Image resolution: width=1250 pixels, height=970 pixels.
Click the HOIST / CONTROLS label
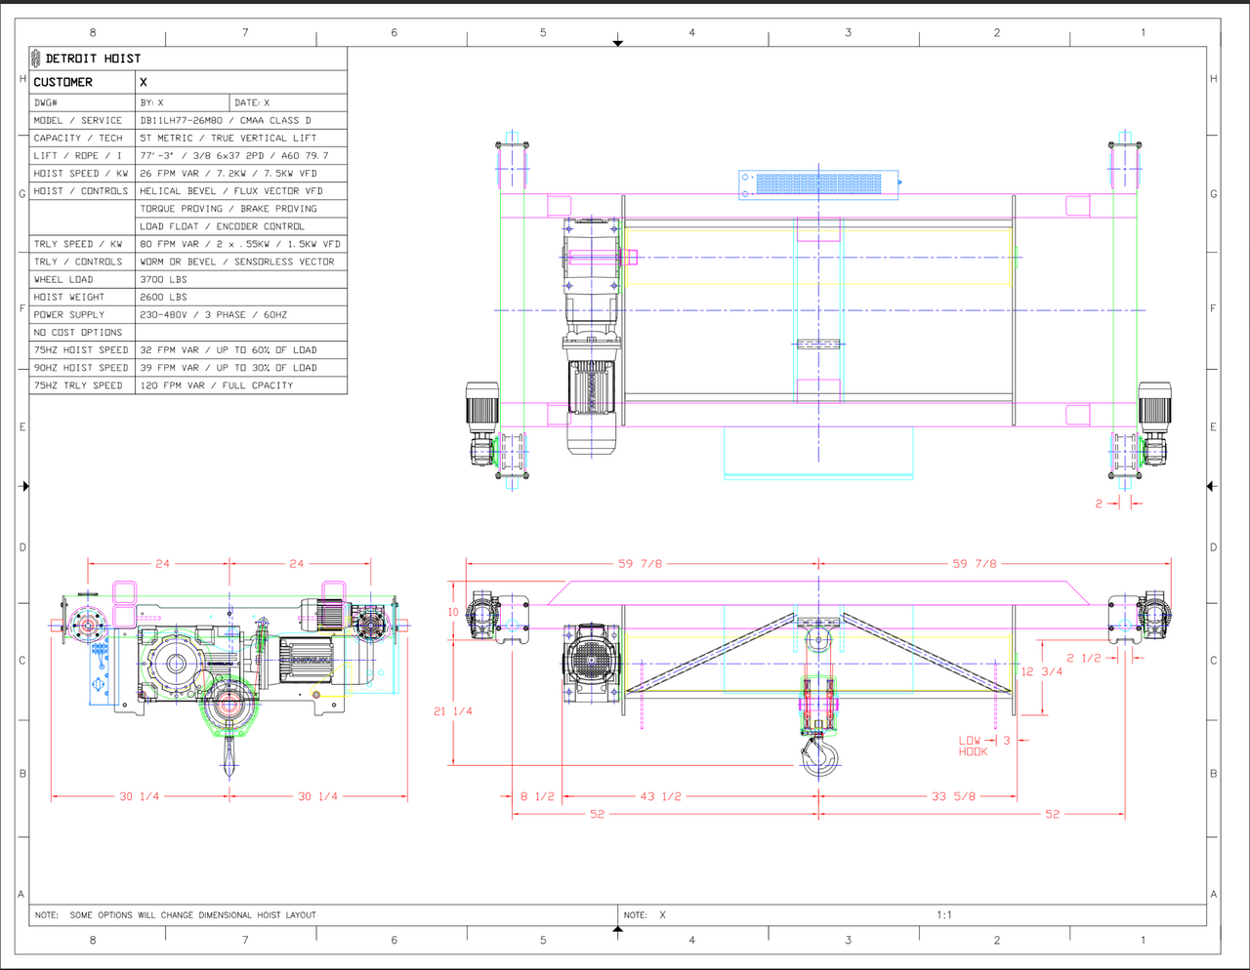click(81, 191)
